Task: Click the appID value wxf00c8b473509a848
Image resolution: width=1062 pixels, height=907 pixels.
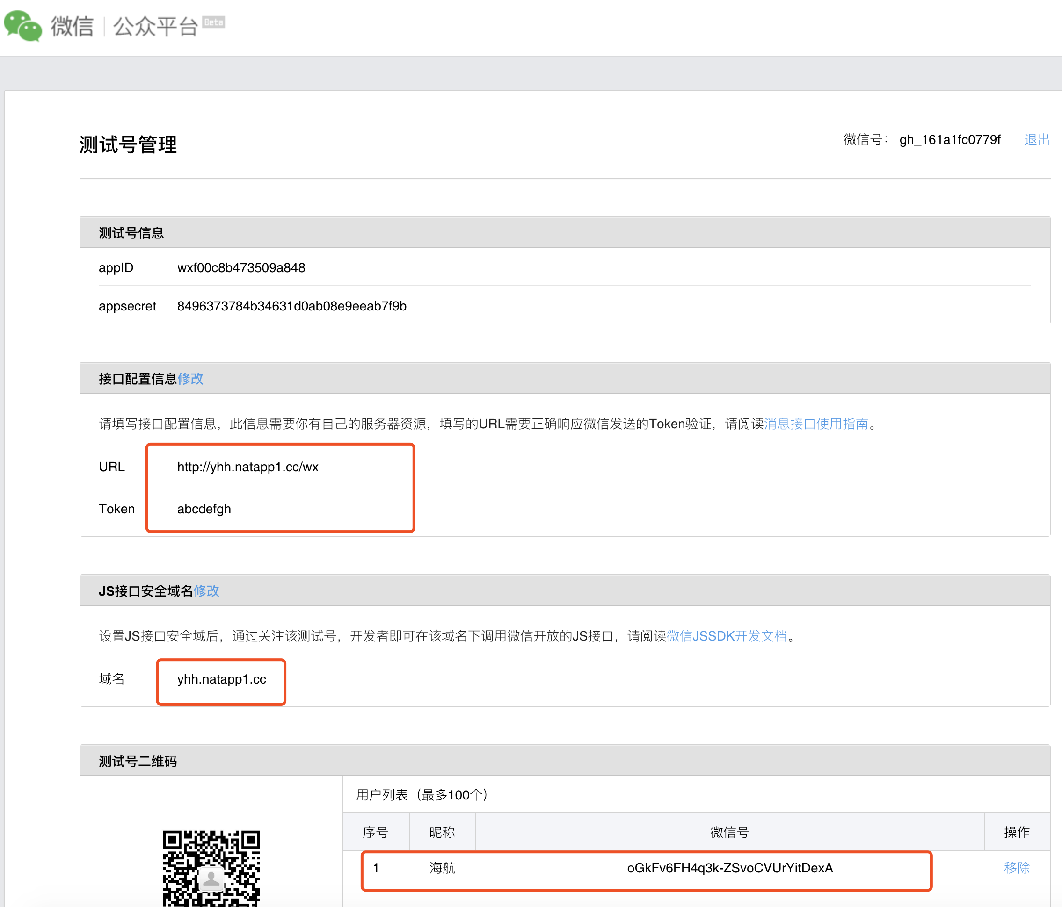Action: 241,267
